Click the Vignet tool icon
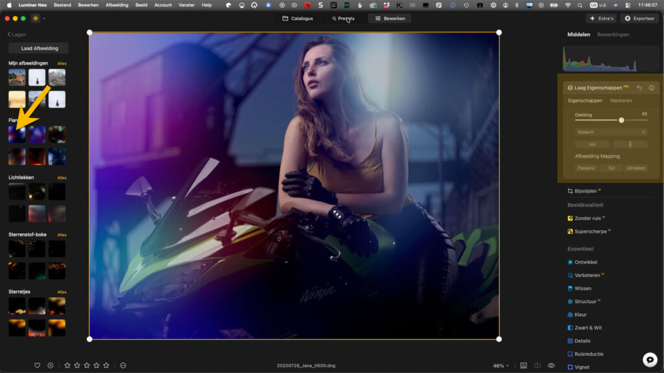The height and width of the screenshot is (373, 664). pyautogui.click(x=570, y=367)
